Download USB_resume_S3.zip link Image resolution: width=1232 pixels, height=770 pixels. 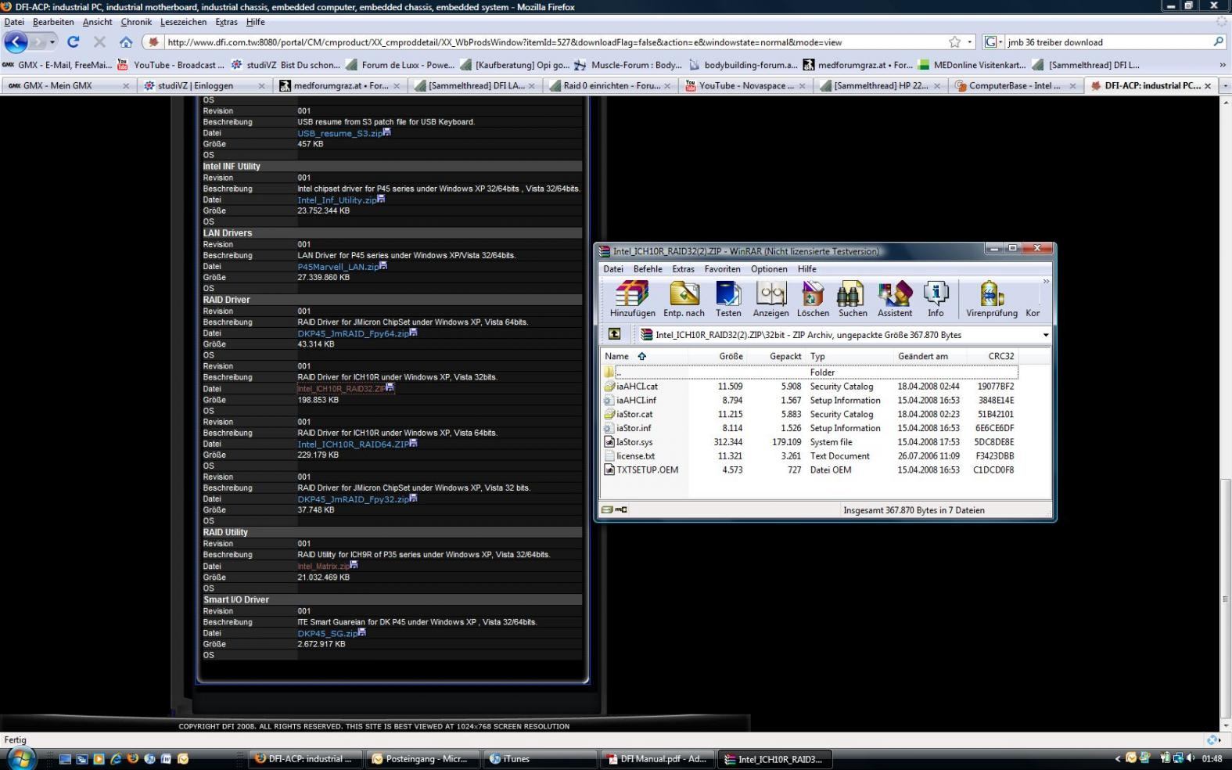point(339,133)
